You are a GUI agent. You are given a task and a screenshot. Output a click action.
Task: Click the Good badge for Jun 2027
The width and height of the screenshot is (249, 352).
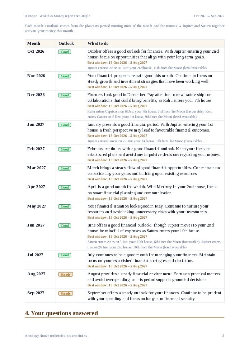point(65,225)
